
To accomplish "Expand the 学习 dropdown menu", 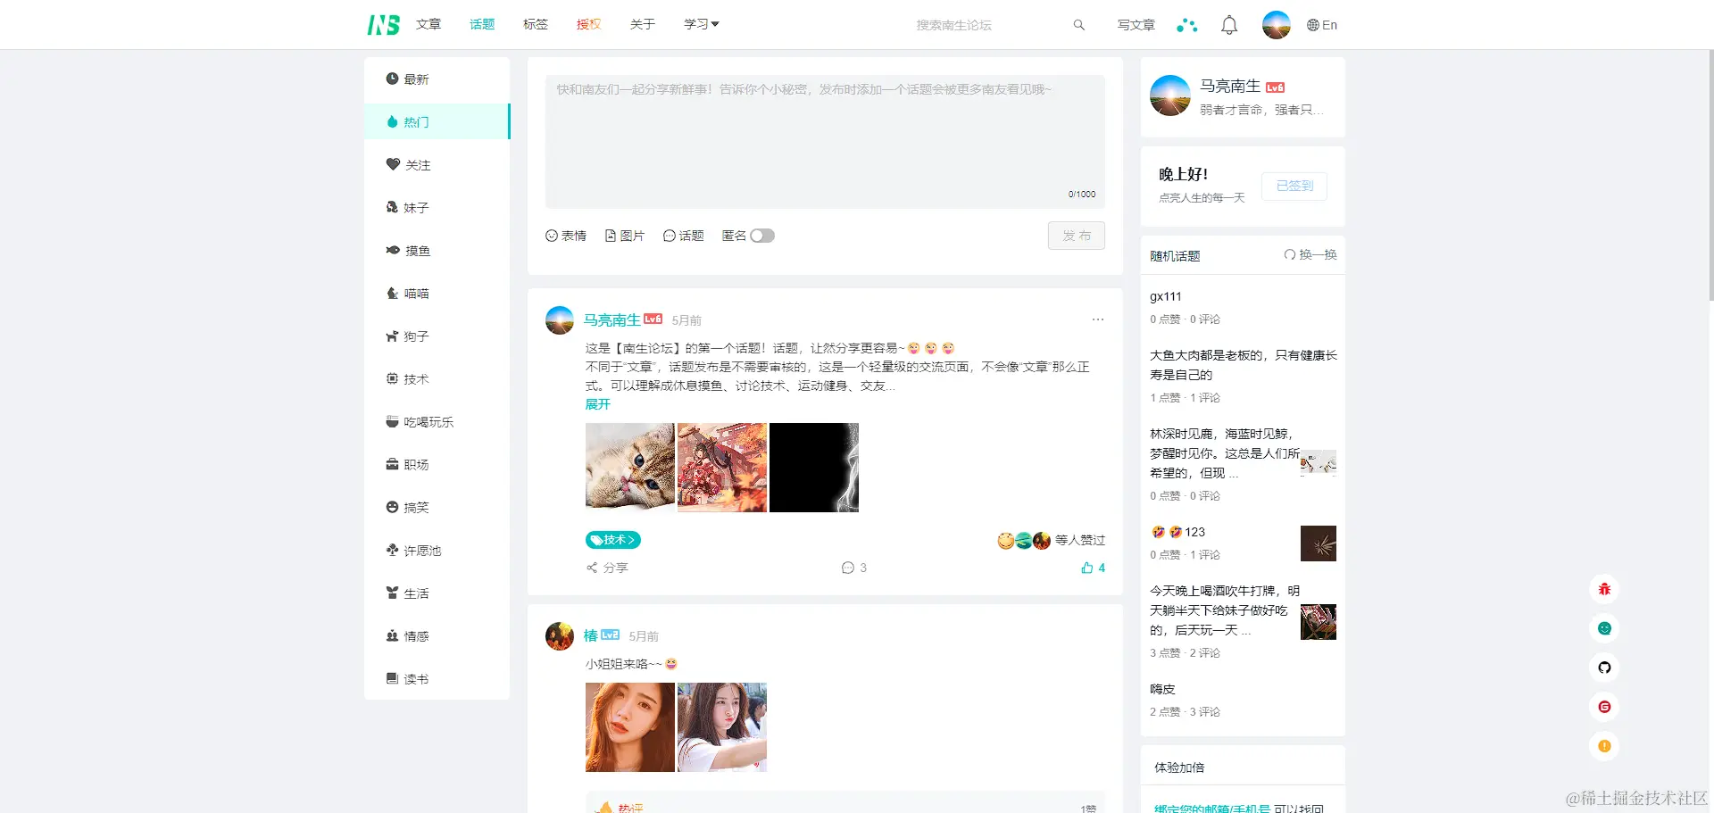I will tap(702, 24).
